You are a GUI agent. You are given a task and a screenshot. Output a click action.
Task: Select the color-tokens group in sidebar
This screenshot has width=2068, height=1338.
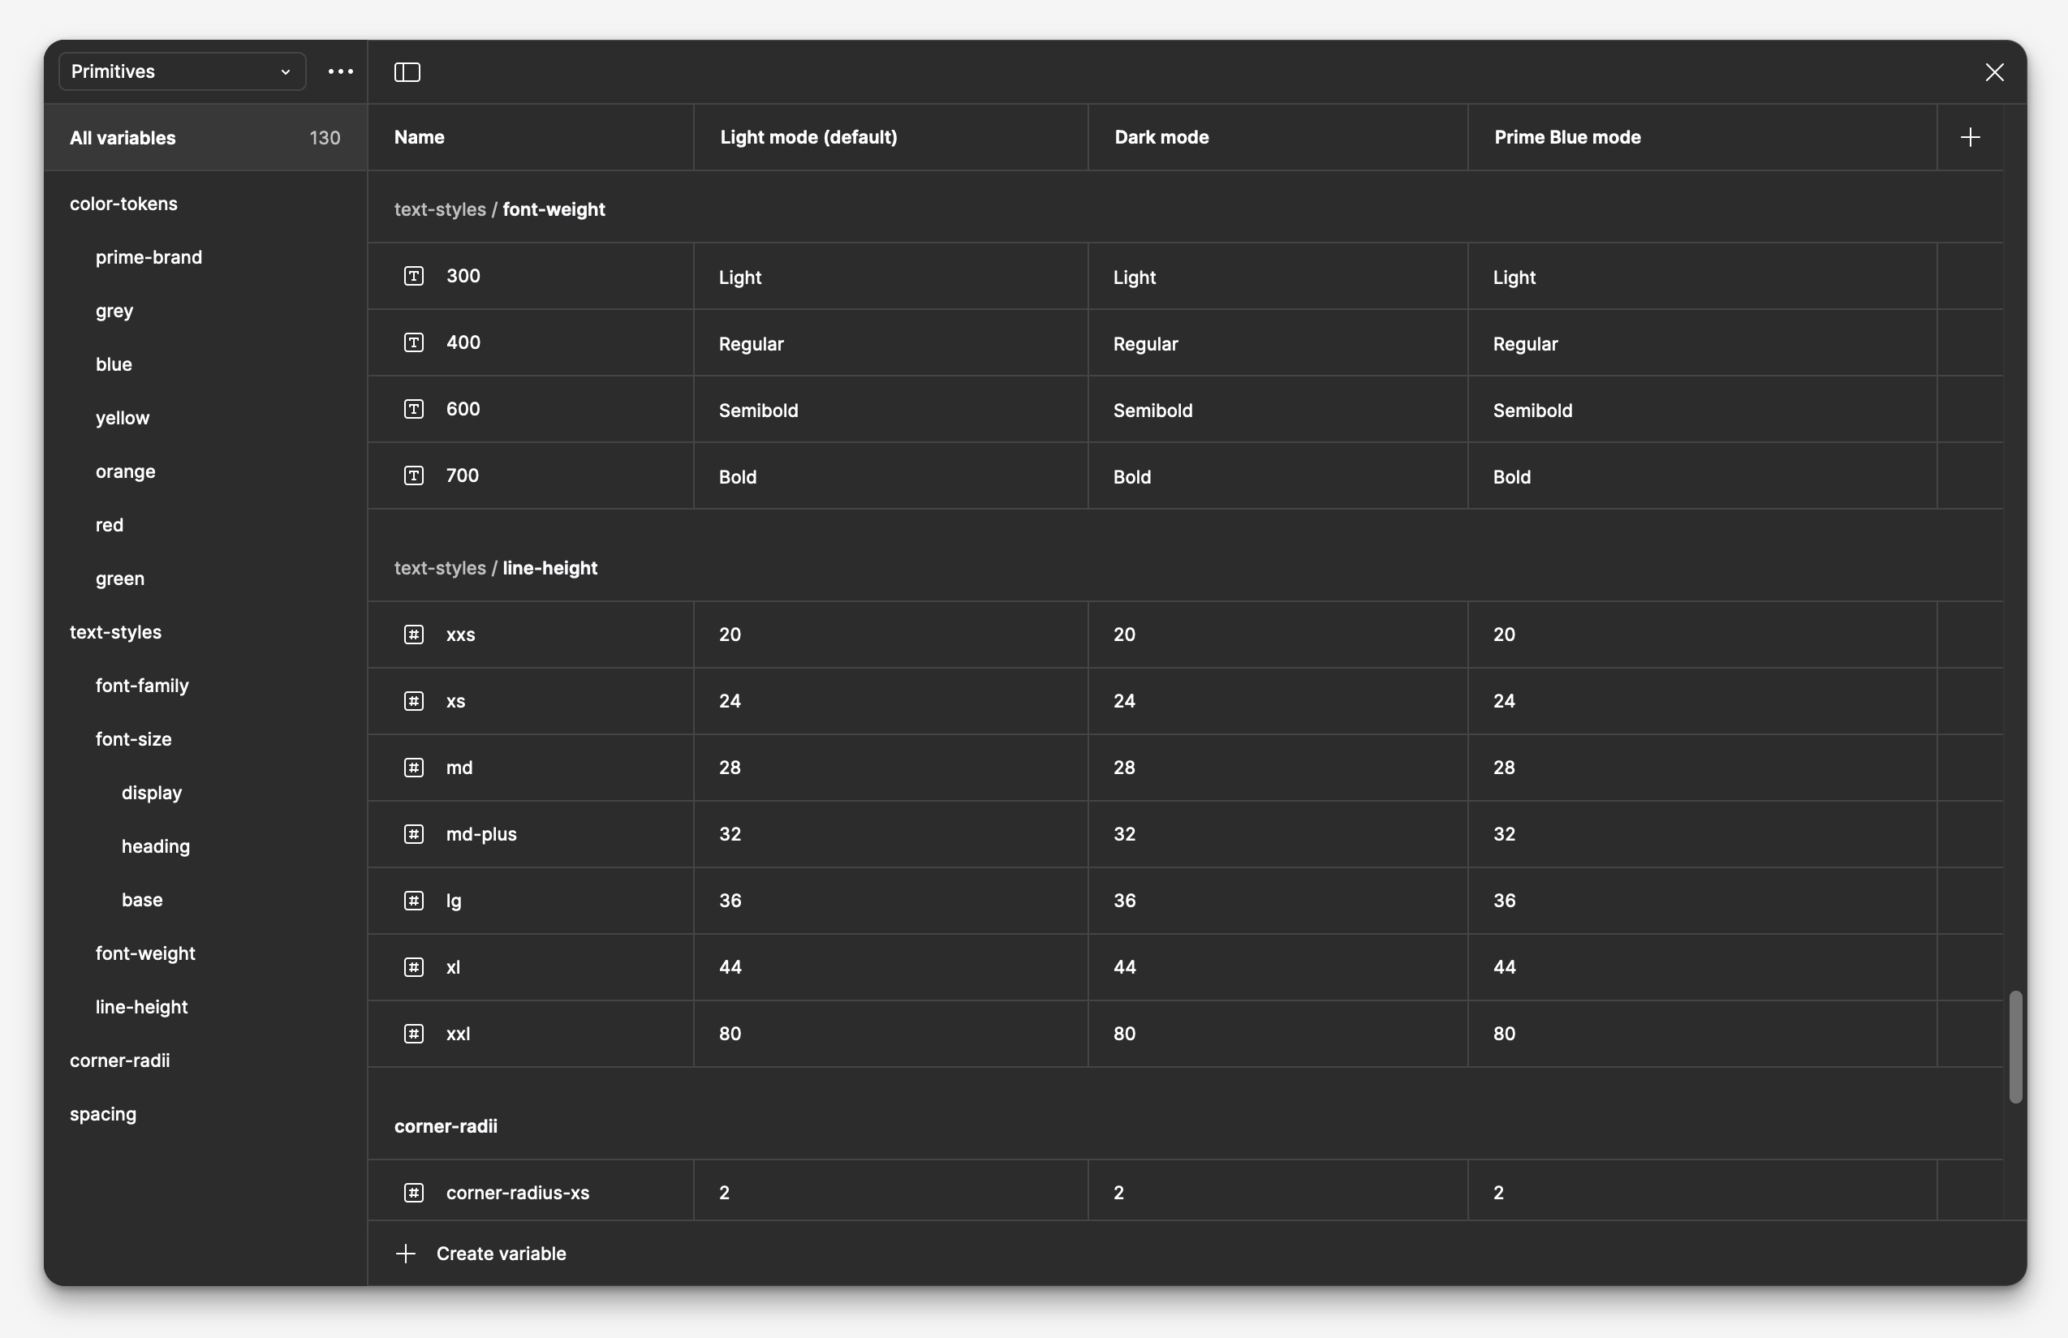123,204
